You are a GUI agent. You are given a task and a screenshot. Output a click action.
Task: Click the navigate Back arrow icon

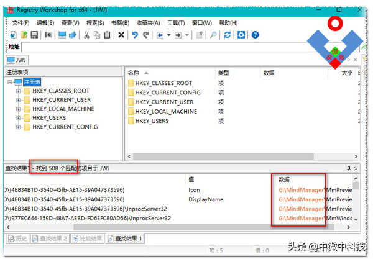160,35
